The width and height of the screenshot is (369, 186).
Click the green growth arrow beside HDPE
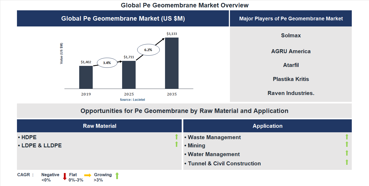tap(177, 137)
